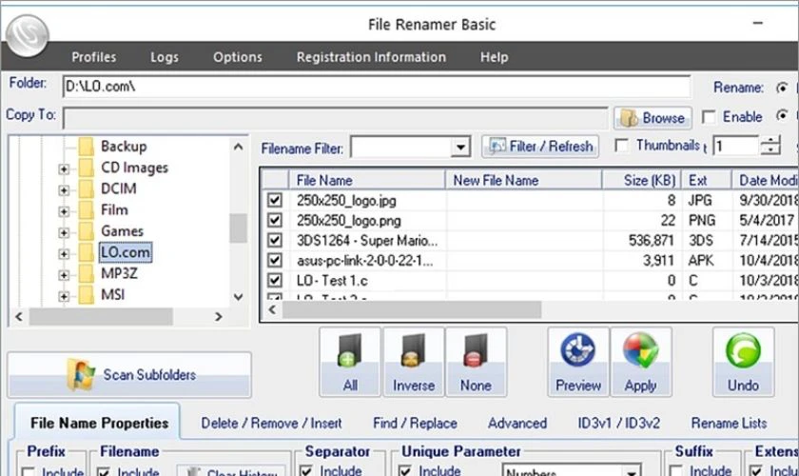The width and height of the screenshot is (799, 476).
Task: Click the All selection icon button
Action: point(349,361)
